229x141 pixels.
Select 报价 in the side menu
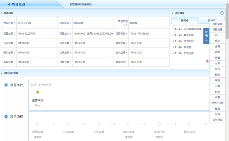(x=217, y=41)
